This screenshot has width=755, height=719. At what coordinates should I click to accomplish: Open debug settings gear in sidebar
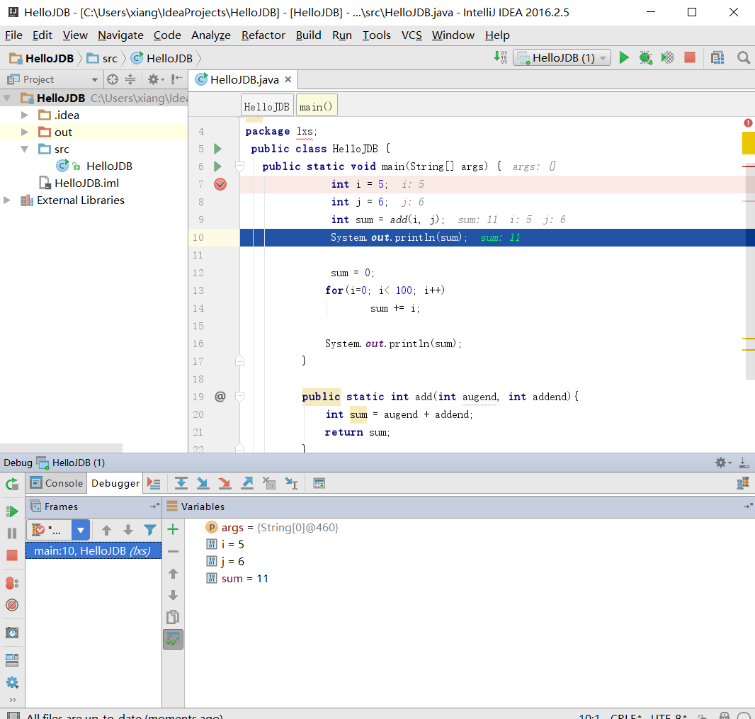pyautogui.click(x=12, y=682)
